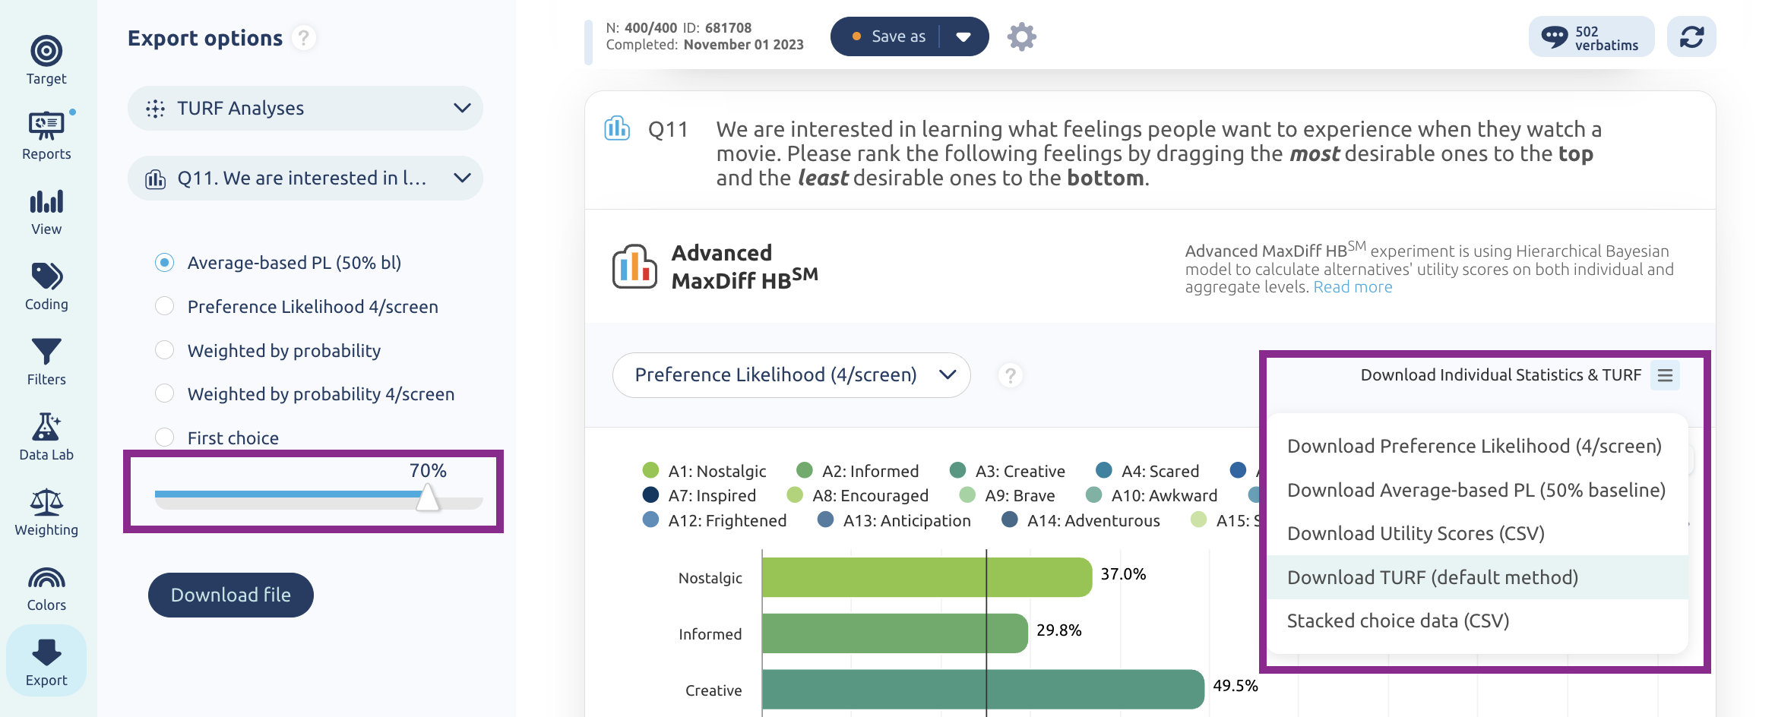Expand the Q11 question dropdown

pyautogui.click(x=305, y=178)
